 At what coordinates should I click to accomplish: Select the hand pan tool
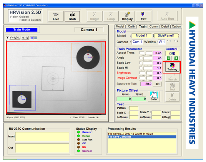[x=11, y=38]
